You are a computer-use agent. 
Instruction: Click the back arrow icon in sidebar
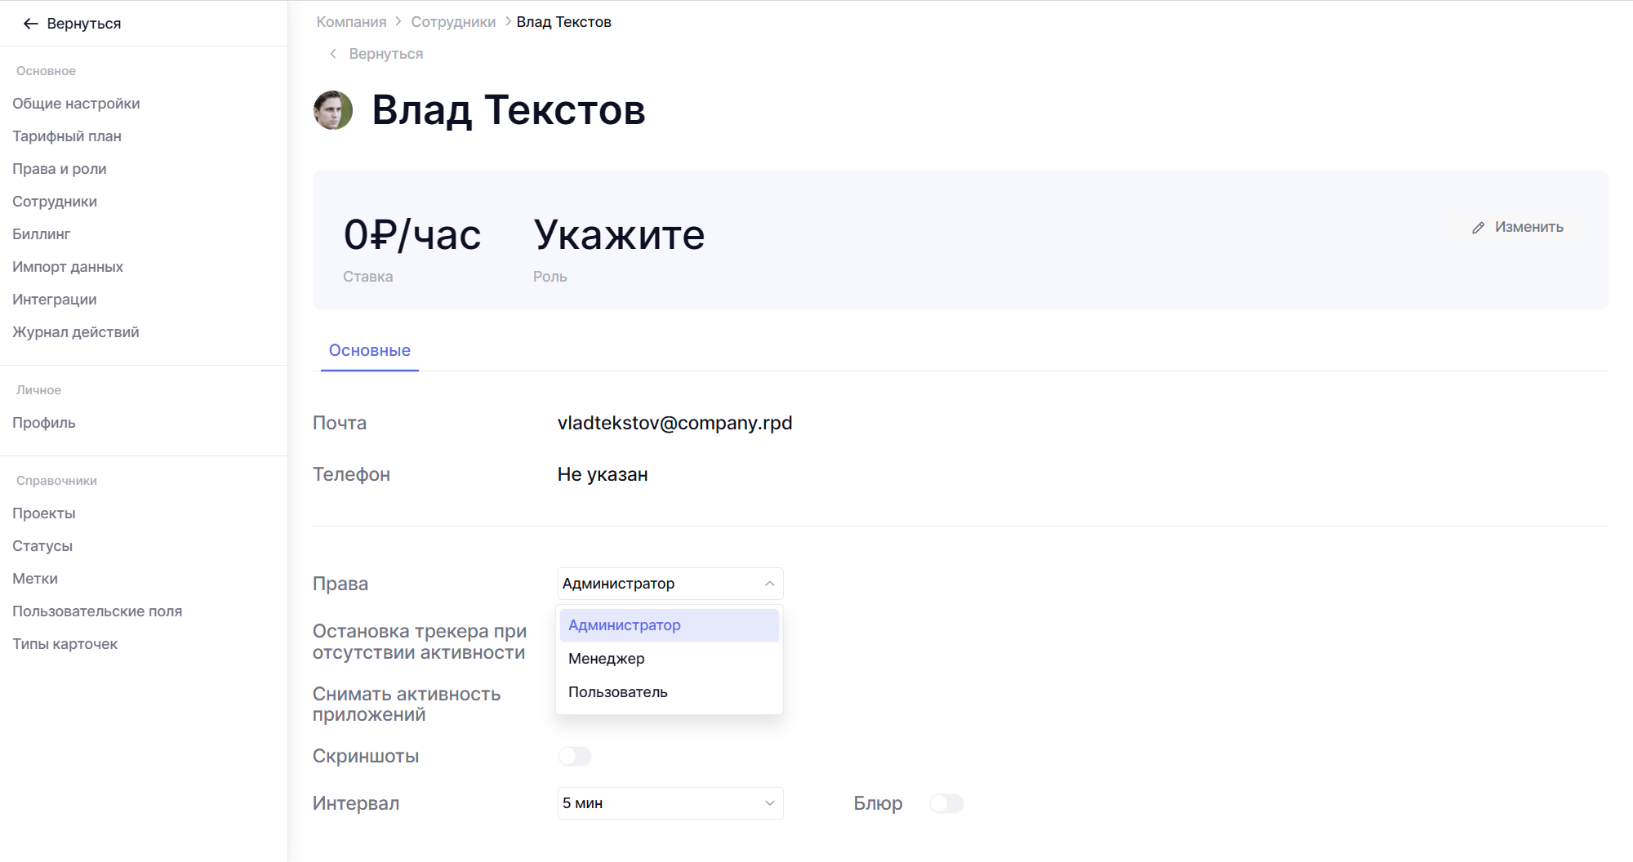point(30,24)
